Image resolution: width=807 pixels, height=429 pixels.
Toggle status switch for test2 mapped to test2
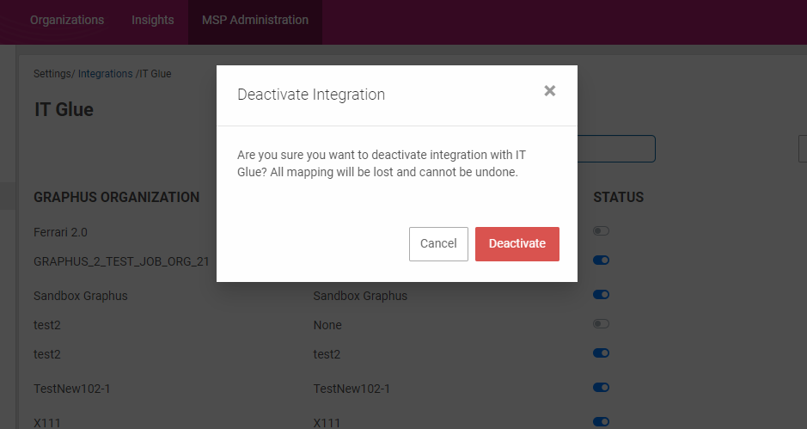[601, 352]
